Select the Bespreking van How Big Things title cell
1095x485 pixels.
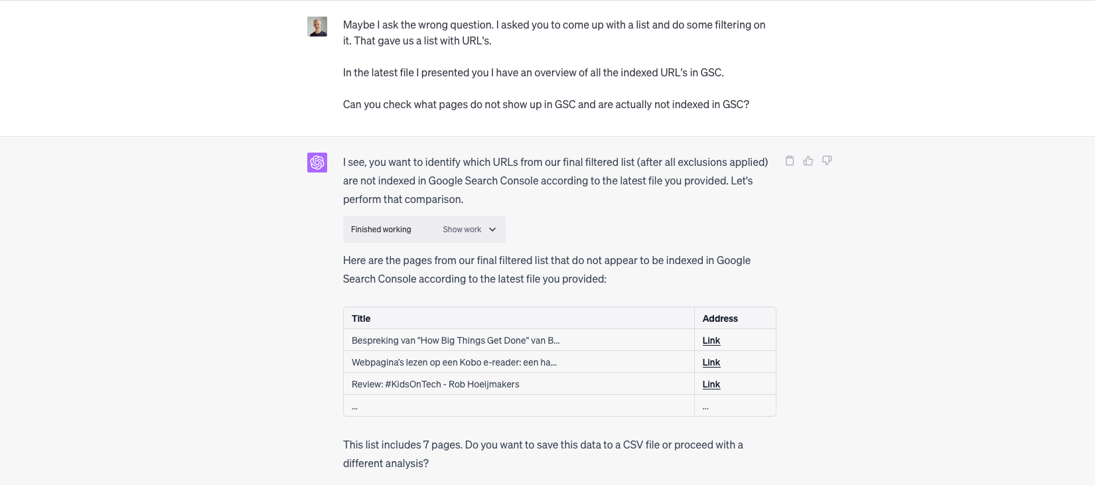456,340
